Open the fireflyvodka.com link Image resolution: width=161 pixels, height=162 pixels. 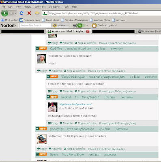tap(75, 104)
